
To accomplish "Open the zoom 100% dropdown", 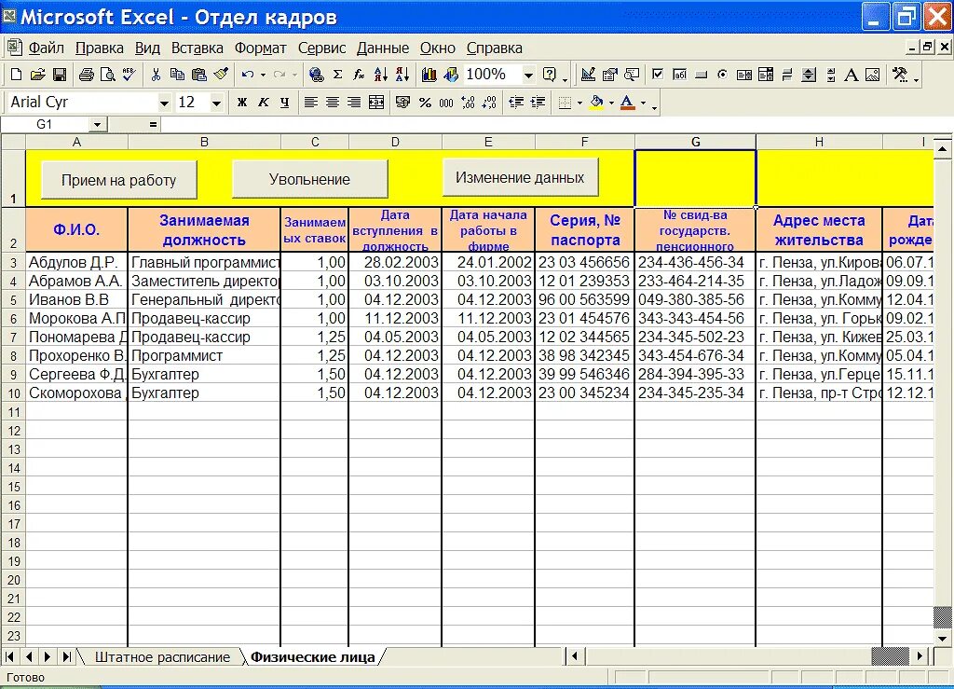I will (x=528, y=75).
